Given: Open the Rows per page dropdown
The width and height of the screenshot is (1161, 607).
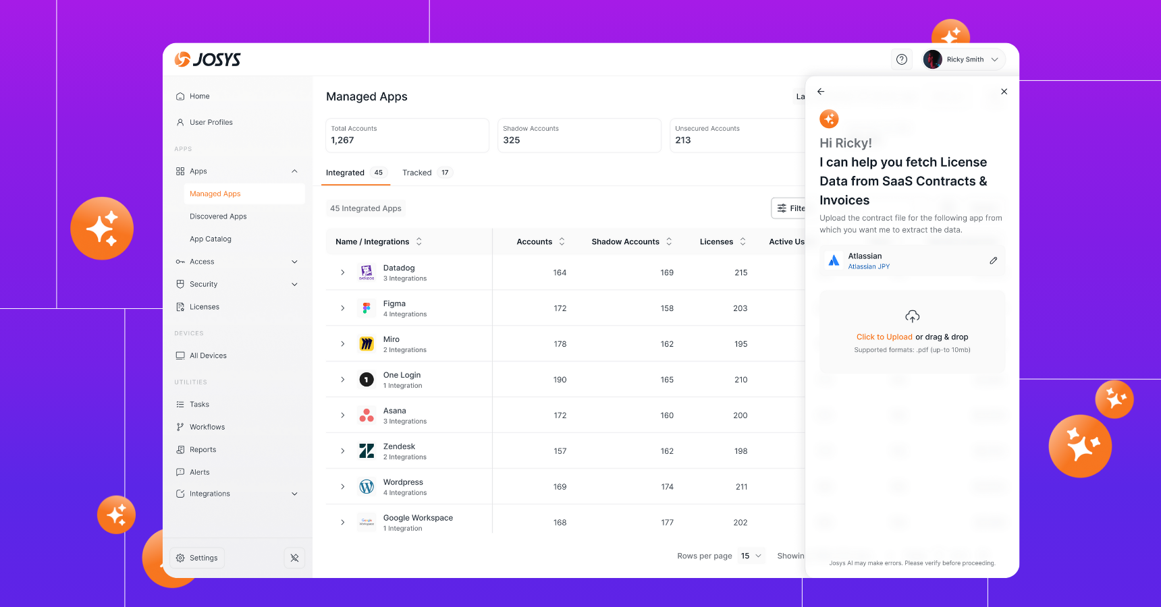Looking at the screenshot, I should point(751,556).
